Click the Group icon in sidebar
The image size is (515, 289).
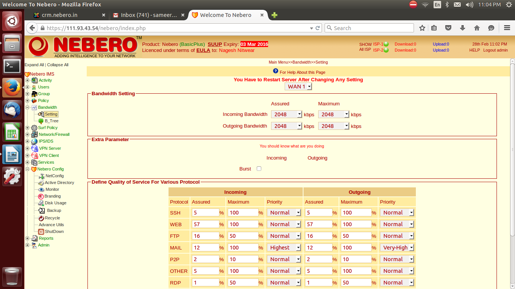[34, 94]
